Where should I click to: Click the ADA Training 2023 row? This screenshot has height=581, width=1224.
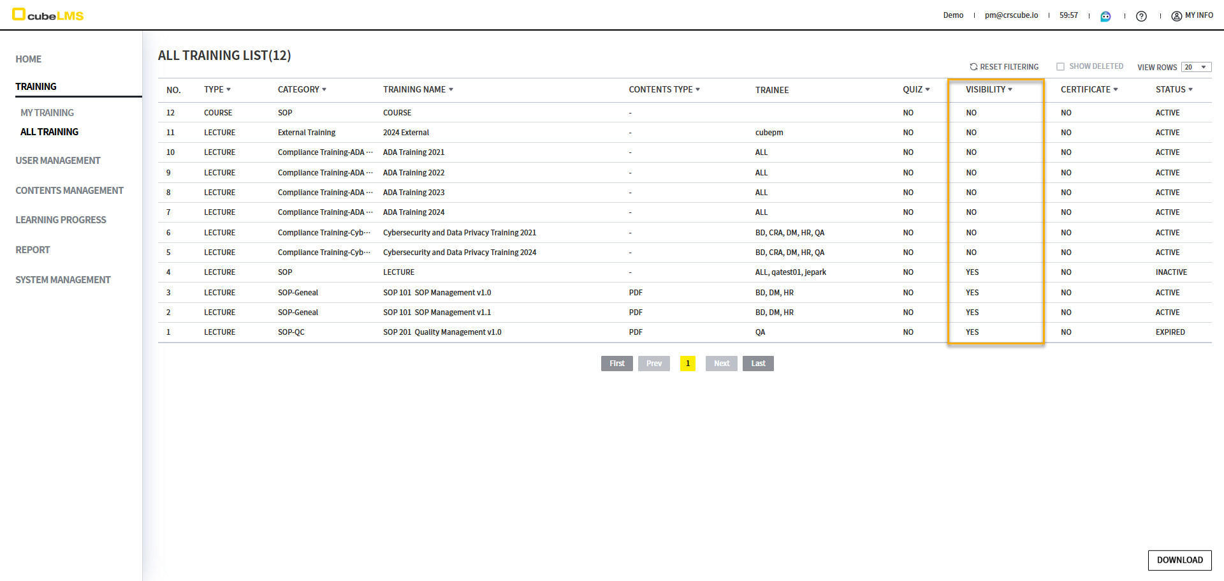pos(414,193)
